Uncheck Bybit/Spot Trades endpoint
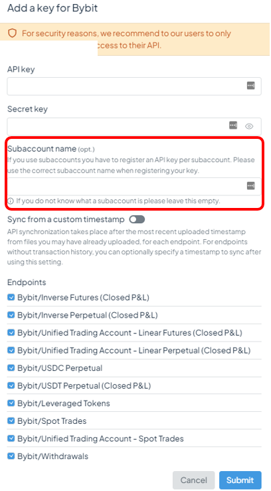Screen dimensions: 271x491 tap(11, 421)
